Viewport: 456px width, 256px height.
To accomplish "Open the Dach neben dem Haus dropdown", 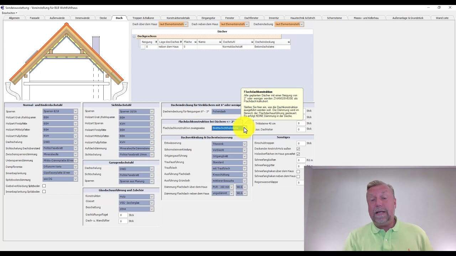I will (234, 24).
